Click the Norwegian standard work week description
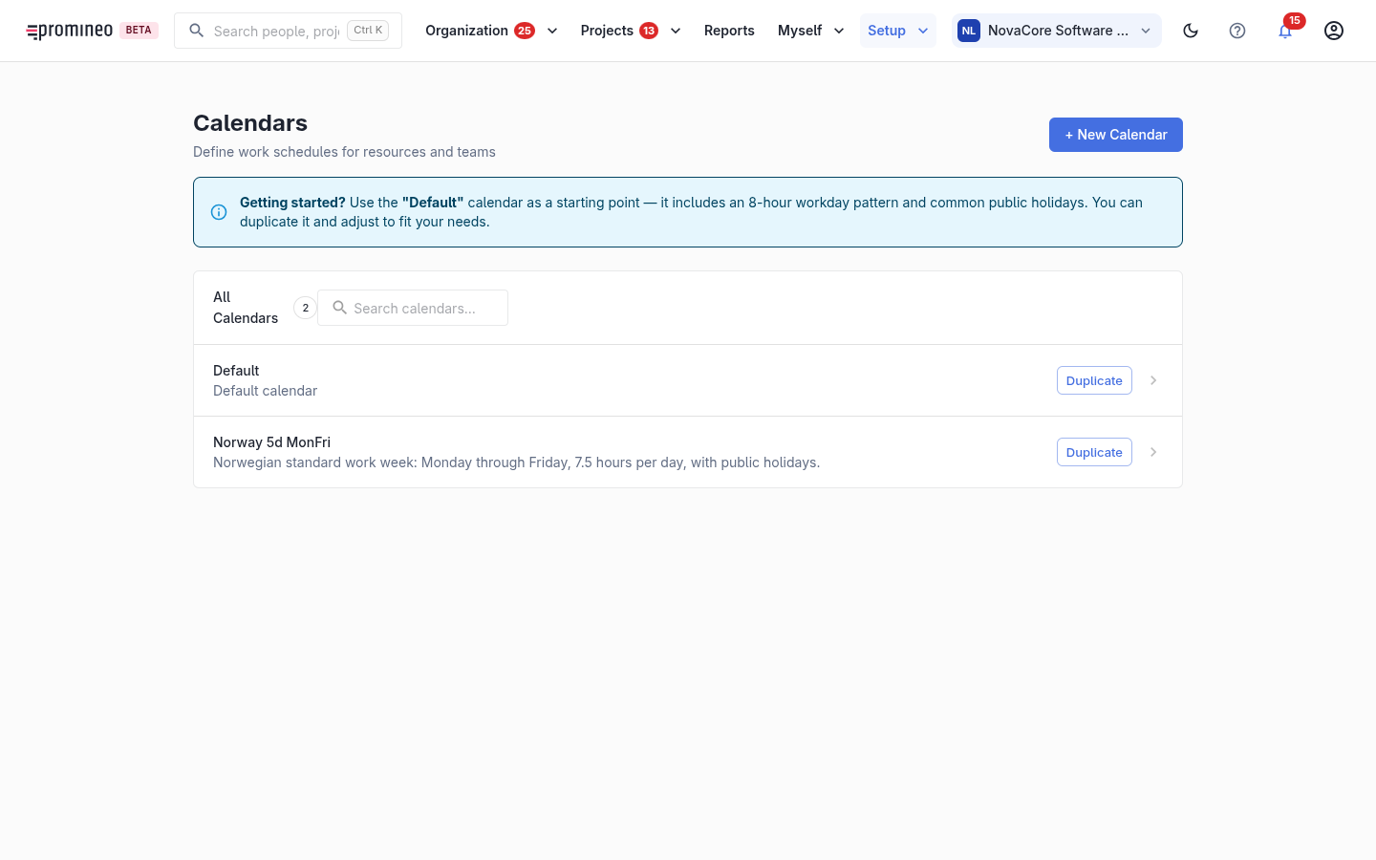Image resolution: width=1376 pixels, height=860 pixels. pos(516,462)
